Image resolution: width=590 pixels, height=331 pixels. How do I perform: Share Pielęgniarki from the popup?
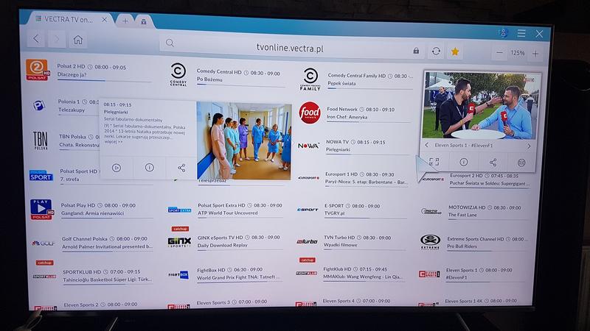click(181, 168)
